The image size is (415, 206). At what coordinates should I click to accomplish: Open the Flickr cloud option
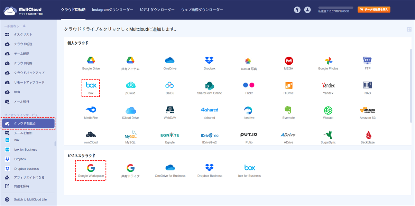tap(249, 88)
